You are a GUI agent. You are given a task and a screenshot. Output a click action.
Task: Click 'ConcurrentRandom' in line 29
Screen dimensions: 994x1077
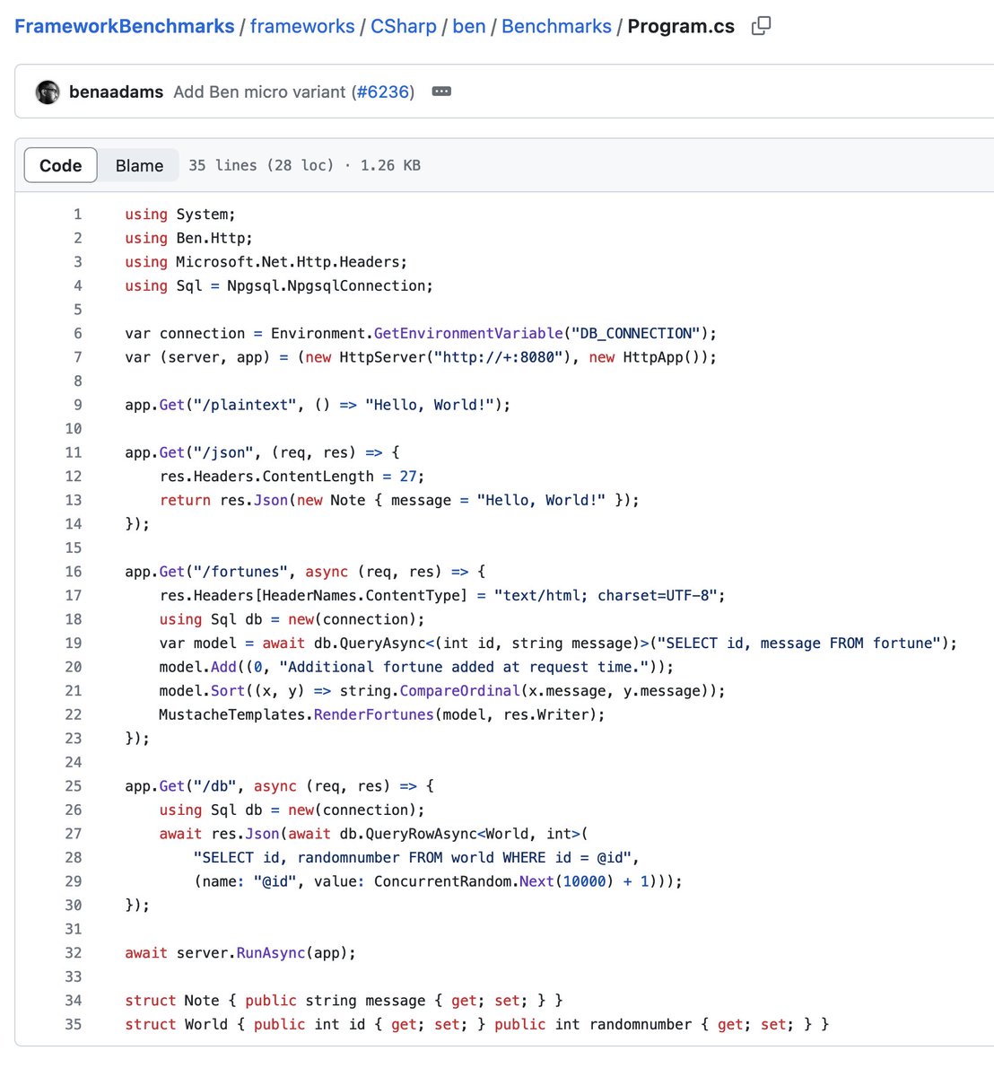pyautogui.click(x=442, y=881)
